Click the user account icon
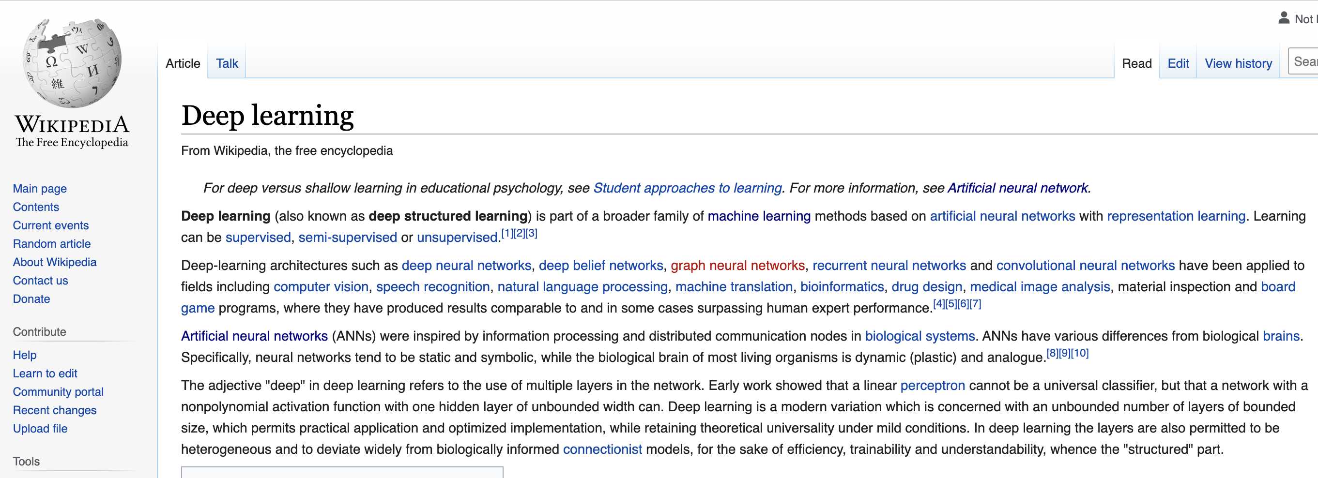Screen dimensions: 1318x478 pyautogui.click(x=1284, y=18)
